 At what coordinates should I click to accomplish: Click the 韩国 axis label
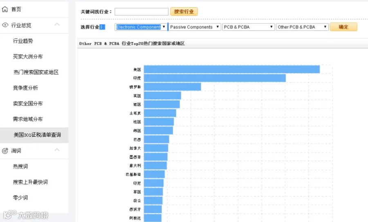137,131
